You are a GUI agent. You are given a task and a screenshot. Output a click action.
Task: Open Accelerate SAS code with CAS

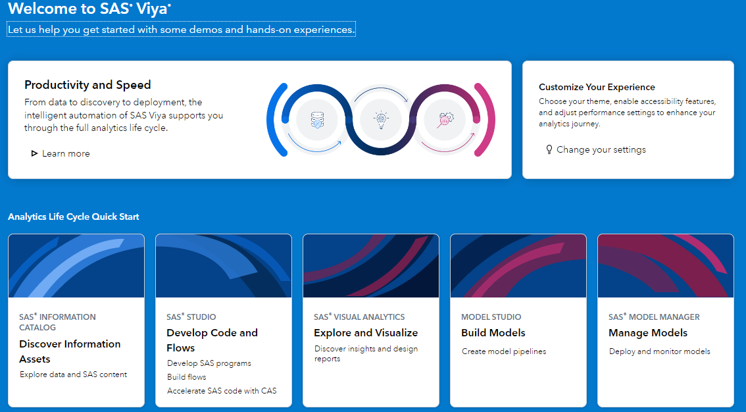click(222, 391)
